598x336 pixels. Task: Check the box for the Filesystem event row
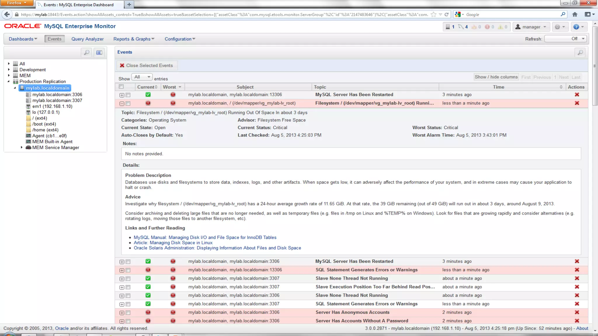click(128, 103)
